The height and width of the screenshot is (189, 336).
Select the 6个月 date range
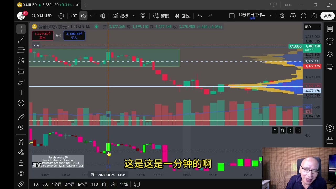tap(83, 185)
